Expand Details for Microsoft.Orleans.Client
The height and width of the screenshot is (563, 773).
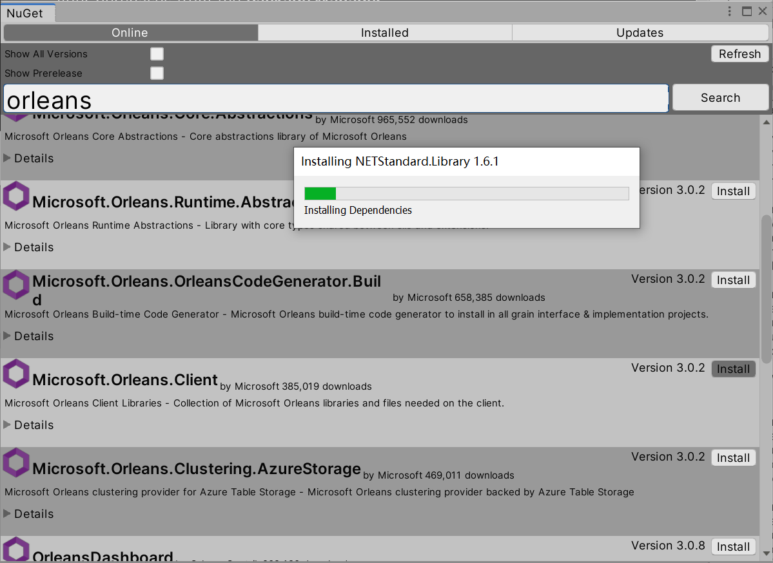28,425
